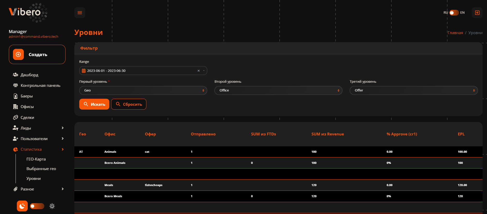Click the Статистика pie chart icon

pos(16,149)
